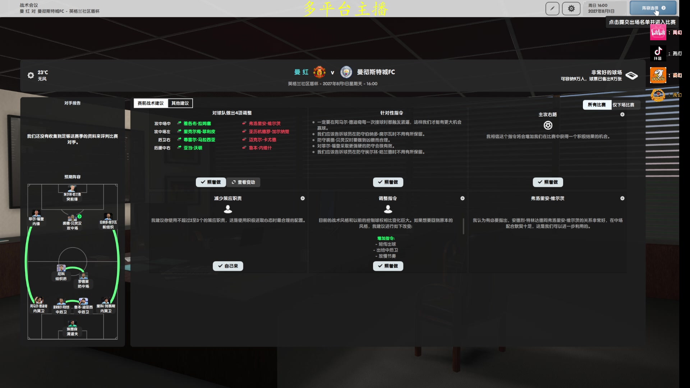This screenshot has width=690, height=388.
Task: Click Manchester City club badge
Action: tap(346, 72)
